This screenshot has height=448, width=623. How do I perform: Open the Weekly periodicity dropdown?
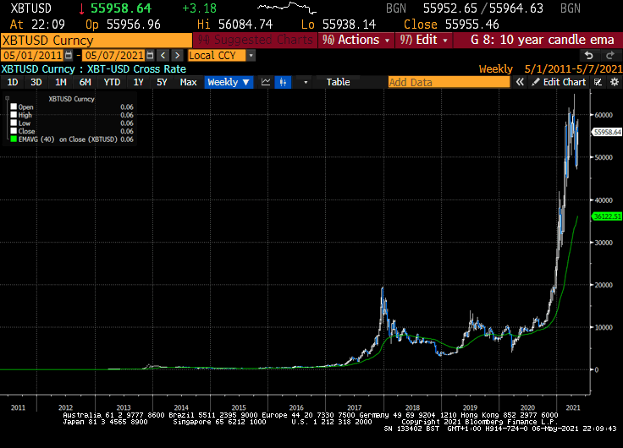[229, 82]
